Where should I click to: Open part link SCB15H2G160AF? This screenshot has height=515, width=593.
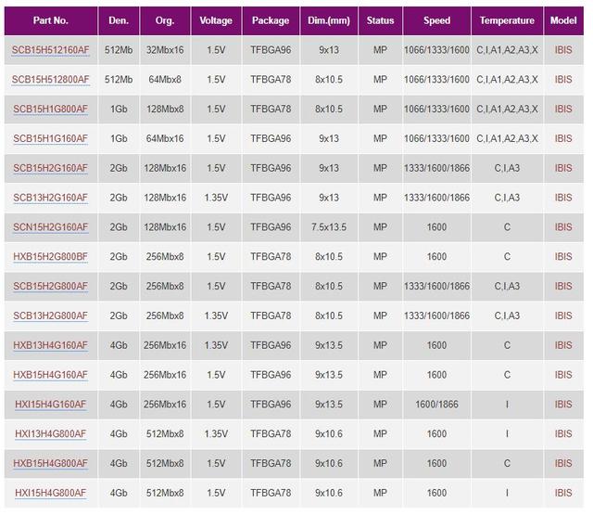pyautogui.click(x=51, y=168)
